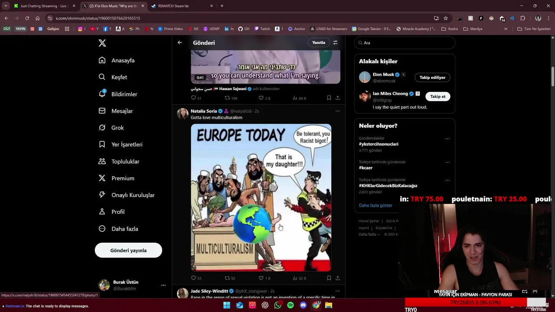Open the browser tab search dropdown
555x312 pixels.
tap(6, 6)
